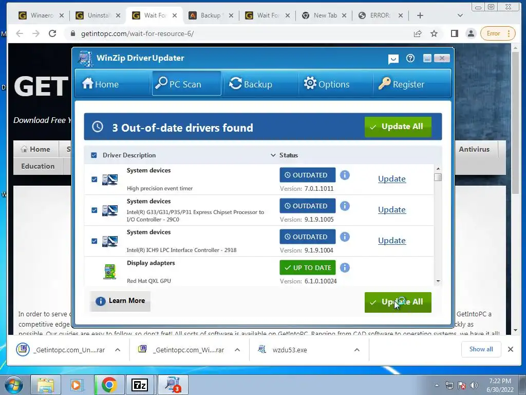Screen dimensions: 526x395
Task: Show info for High precision event timer driver
Action: (345, 175)
